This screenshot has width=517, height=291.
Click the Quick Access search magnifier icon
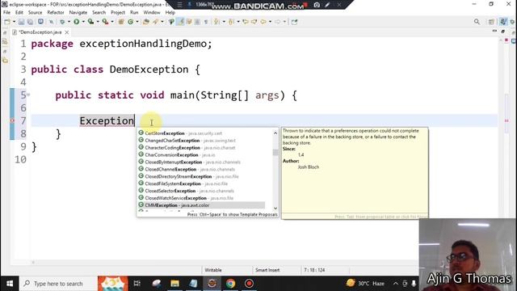477,22
